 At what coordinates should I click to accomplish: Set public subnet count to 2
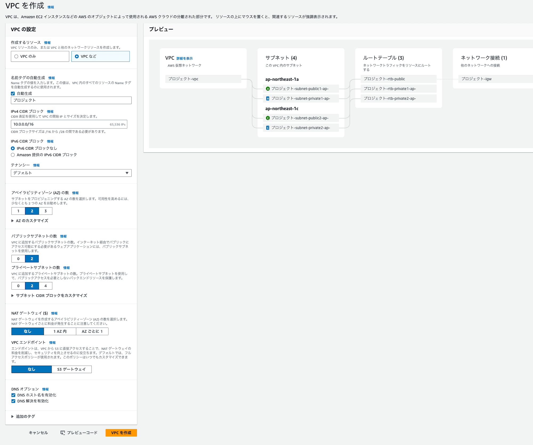point(32,259)
